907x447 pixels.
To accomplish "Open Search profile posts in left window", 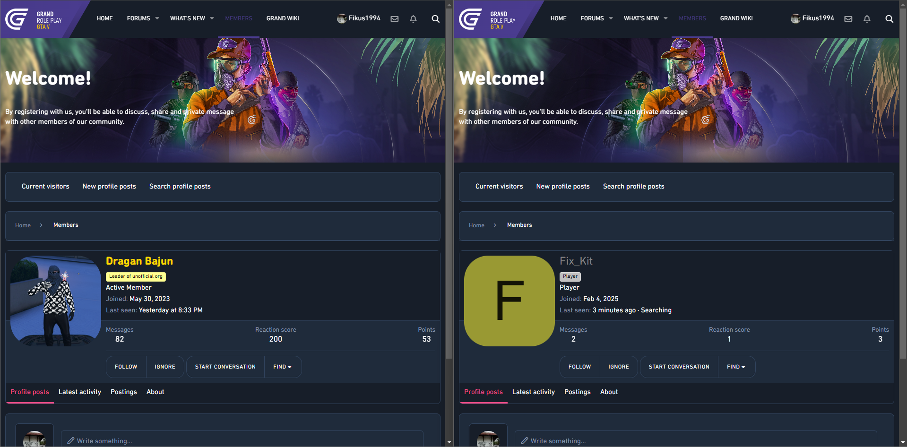I will [180, 186].
